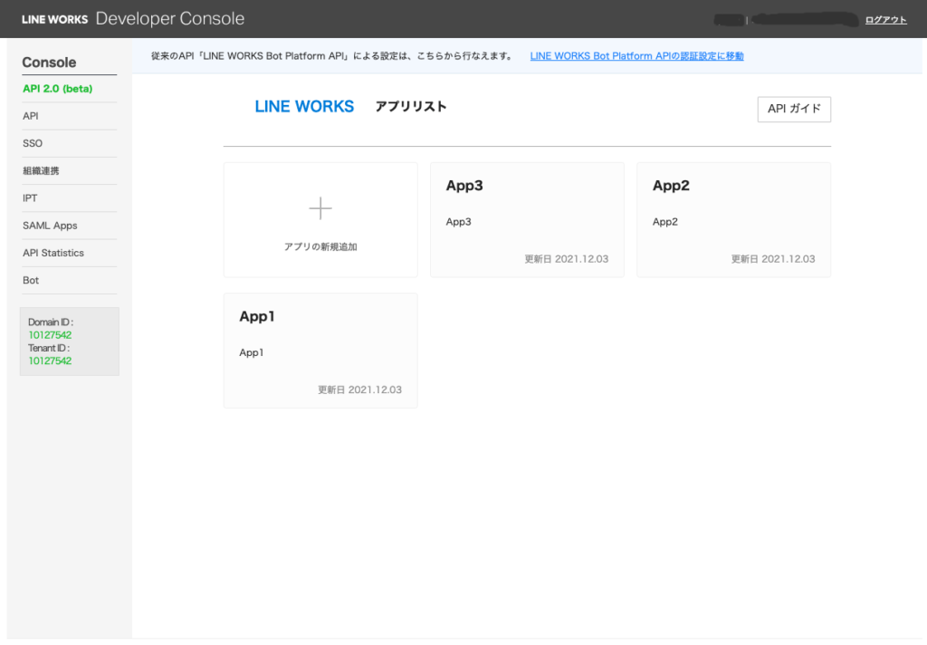
Task: Open the App3 card
Action: [x=526, y=220]
